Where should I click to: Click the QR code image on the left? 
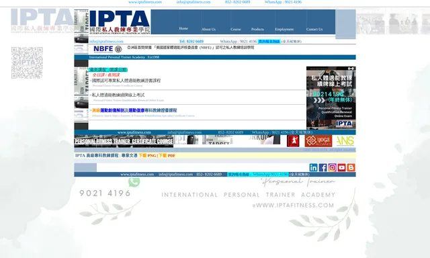coord(27,62)
